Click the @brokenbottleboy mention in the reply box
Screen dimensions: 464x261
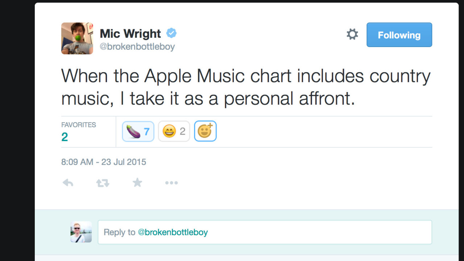173,232
